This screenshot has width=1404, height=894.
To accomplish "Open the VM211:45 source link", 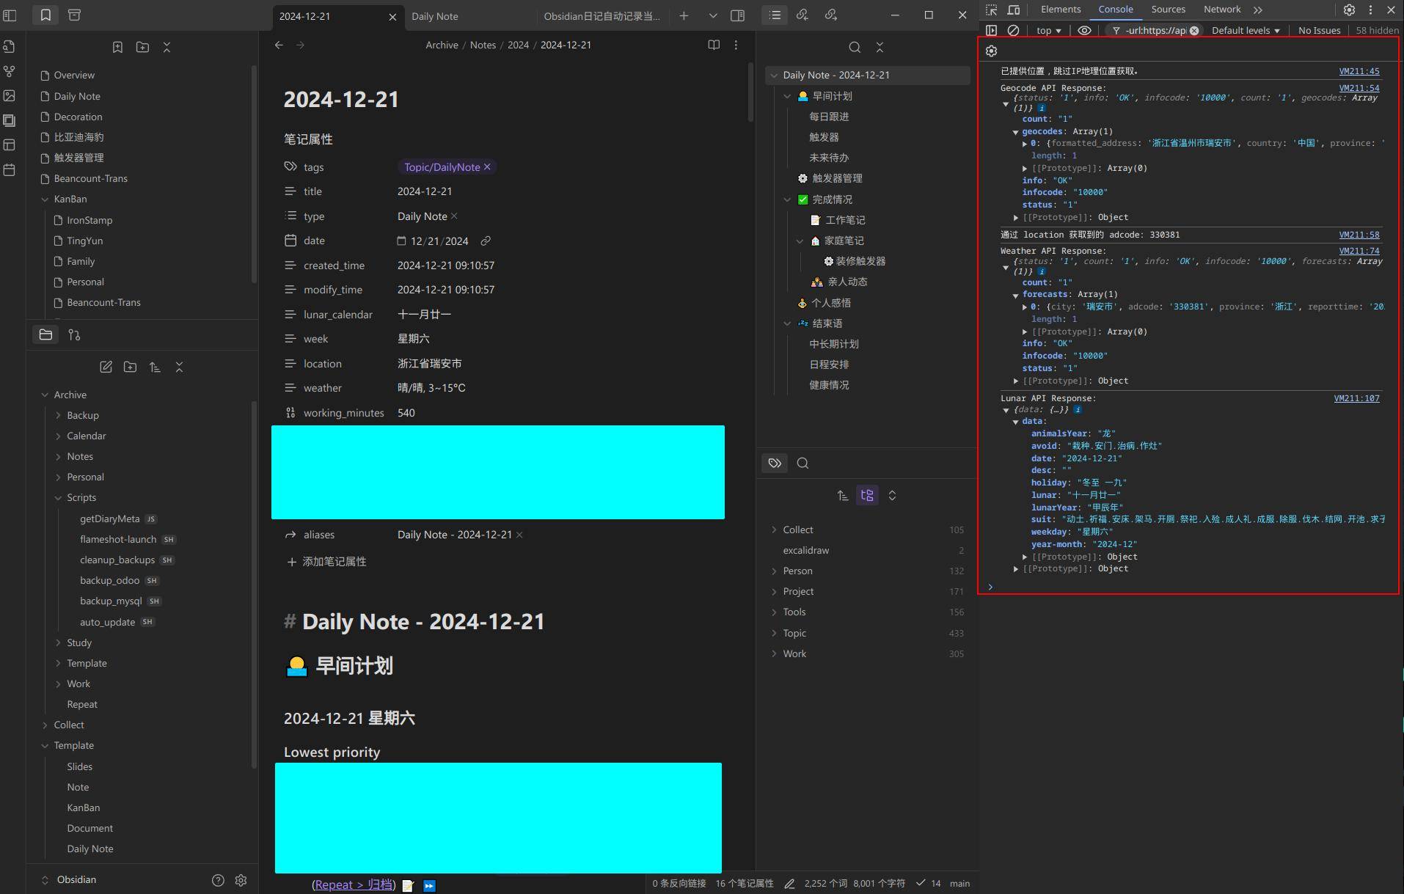I will coord(1359,71).
